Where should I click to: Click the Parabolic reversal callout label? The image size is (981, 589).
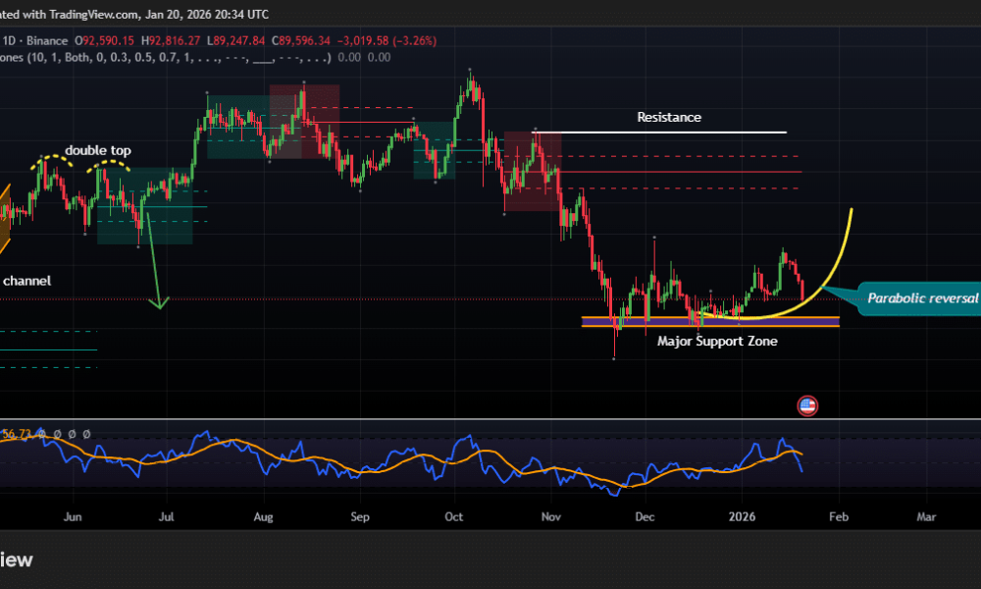tap(922, 297)
